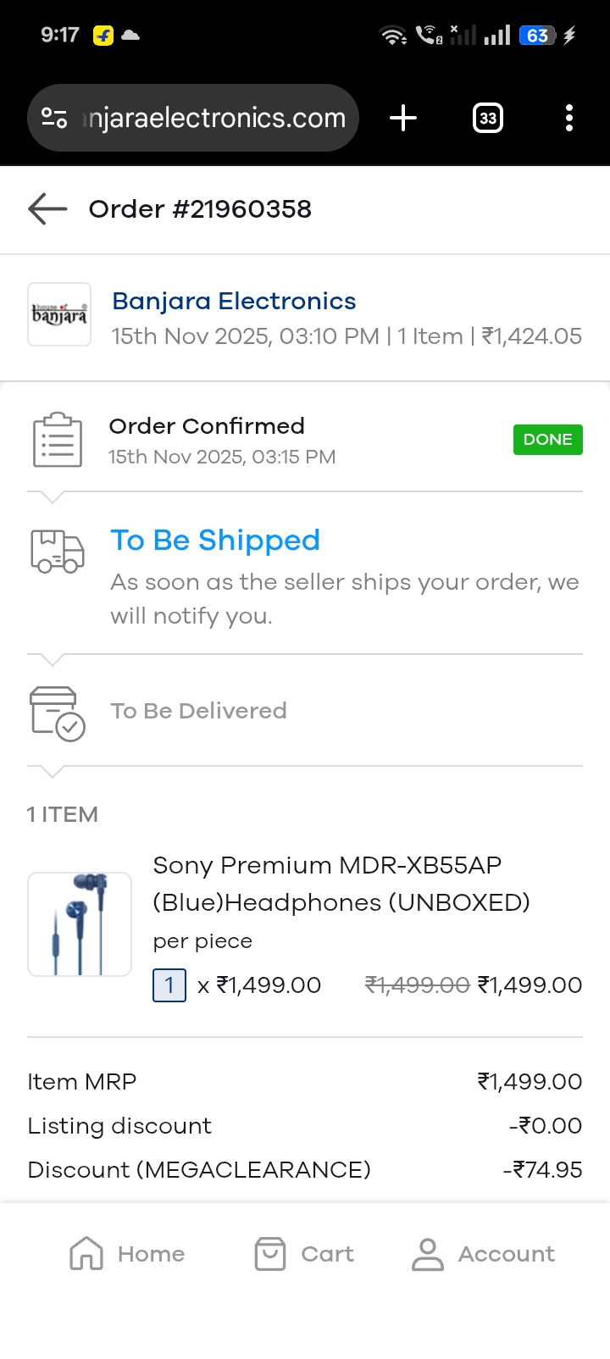The width and height of the screenshot is (610, 1359).
Task: Open Sony headphones product thumbnail
Action: point(80,924)
